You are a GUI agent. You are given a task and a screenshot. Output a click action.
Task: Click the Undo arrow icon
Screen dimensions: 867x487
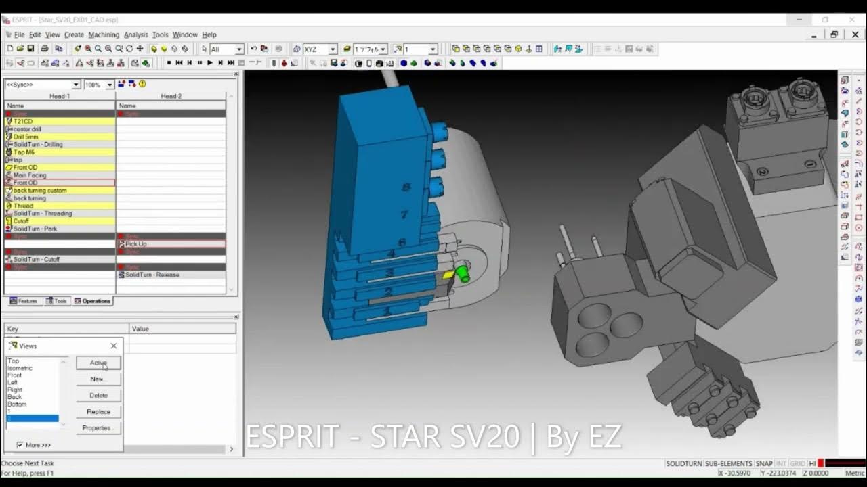[254, 49]
